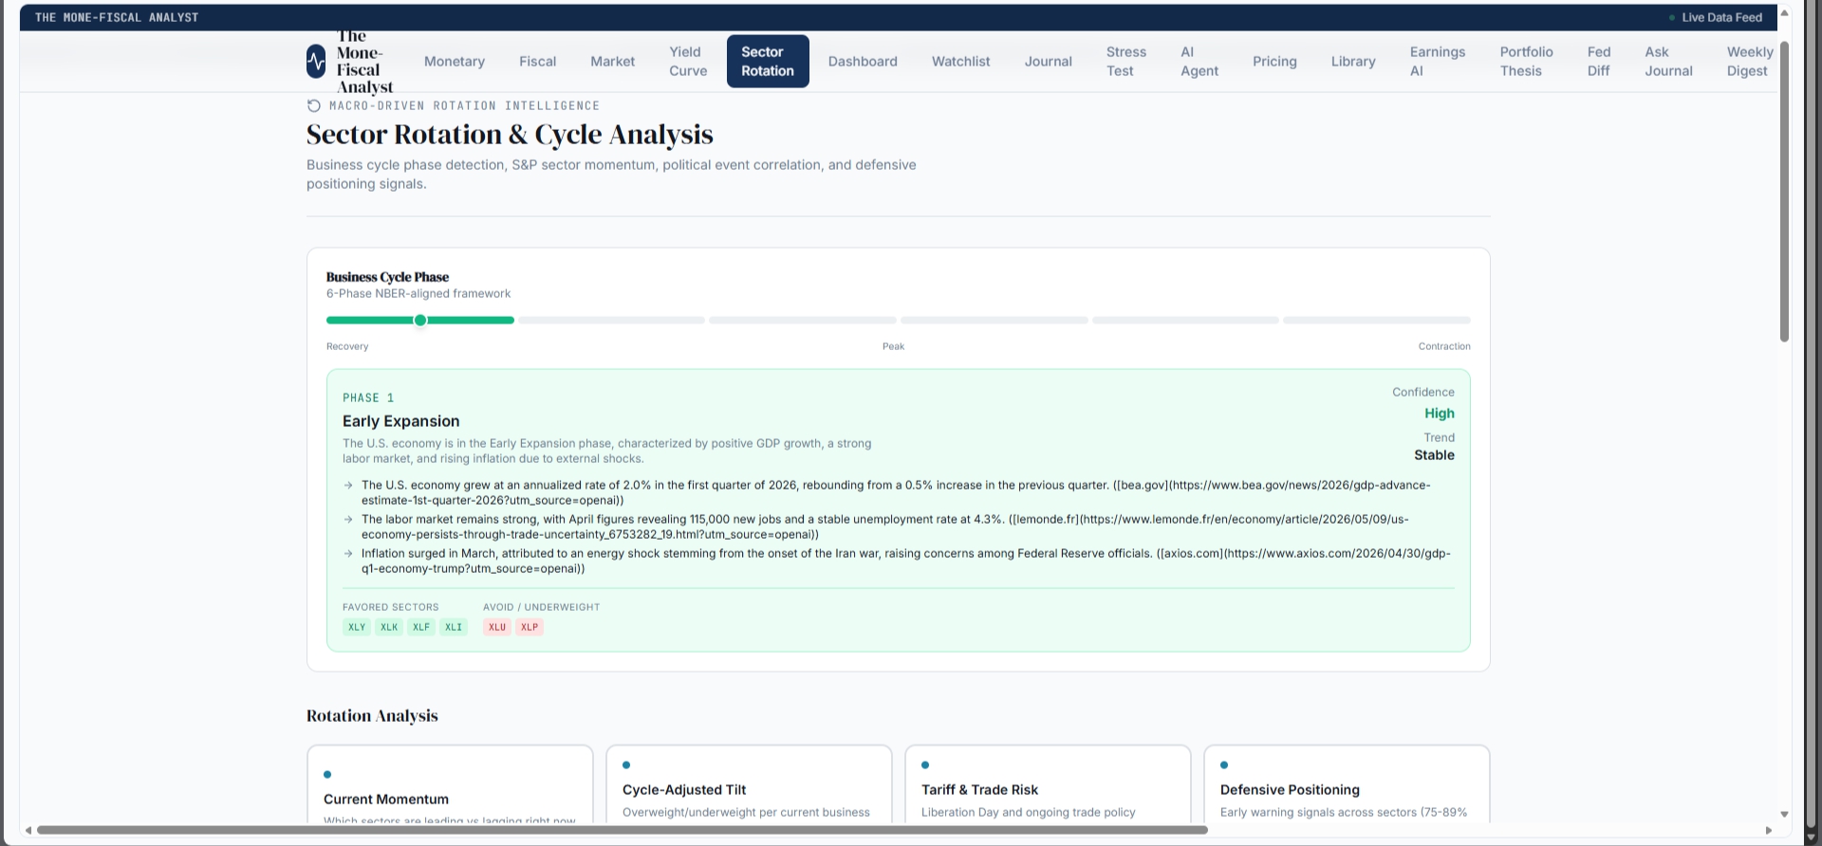Click the arrow icon before the labor market bullet
Screen dimensions: 1822x846
[348, 519]
